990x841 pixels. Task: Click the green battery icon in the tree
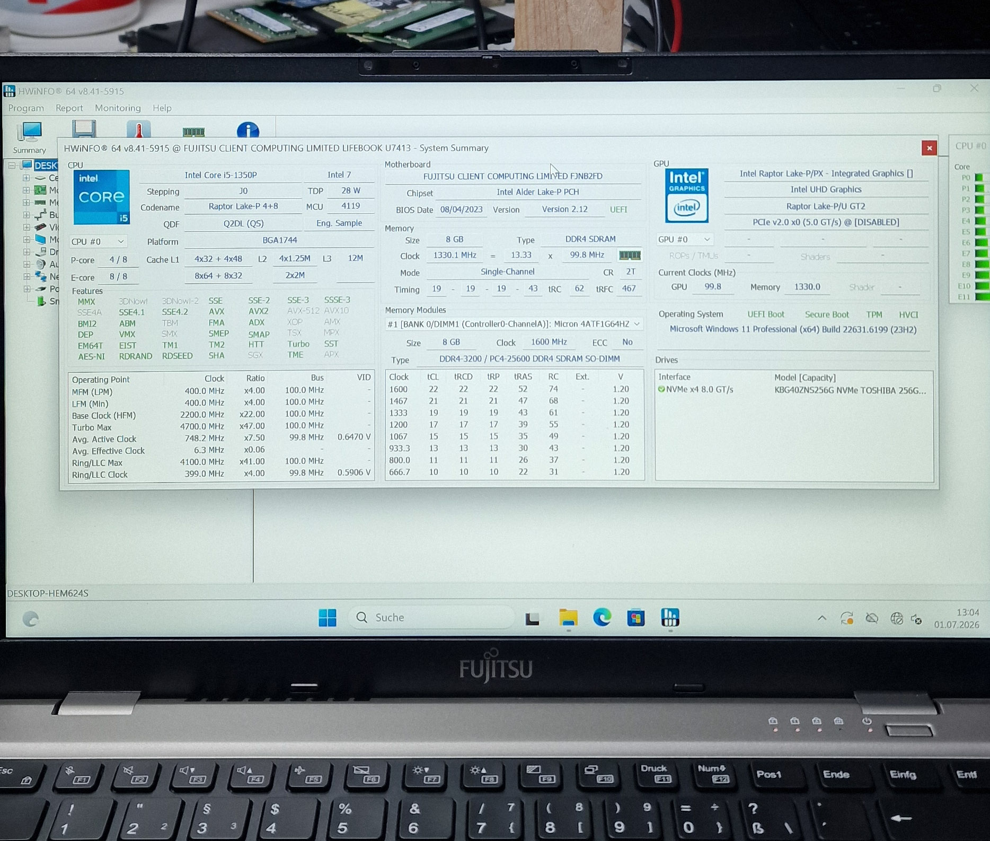41,301
